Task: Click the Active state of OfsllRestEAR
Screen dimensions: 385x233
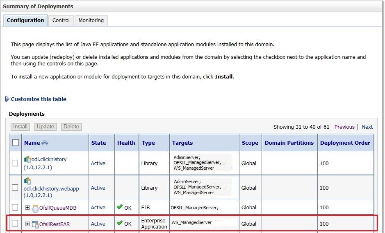Action: point(98,224)
